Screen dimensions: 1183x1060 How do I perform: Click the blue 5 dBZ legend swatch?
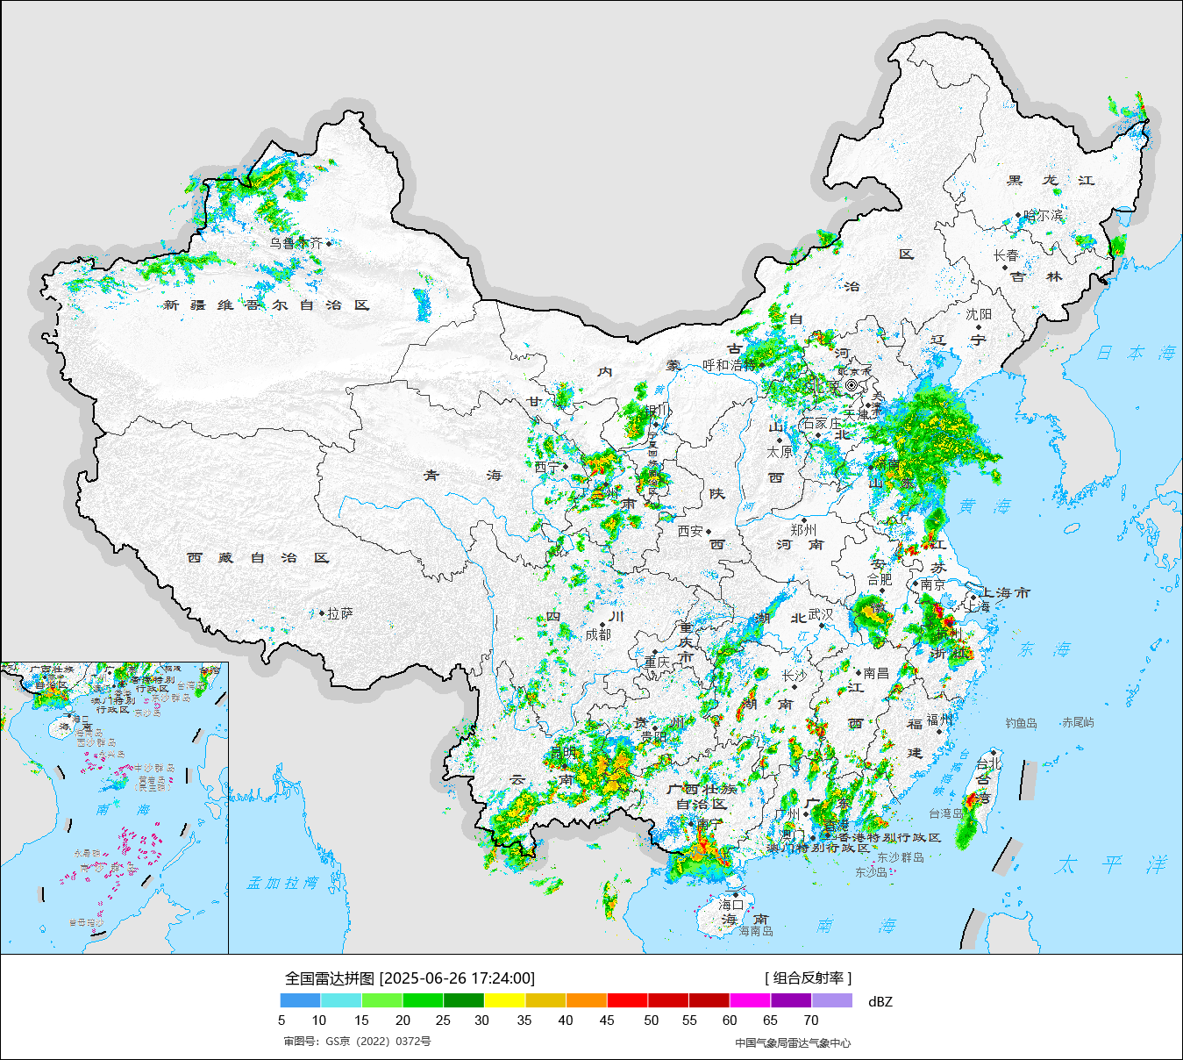pos(300,1000)
